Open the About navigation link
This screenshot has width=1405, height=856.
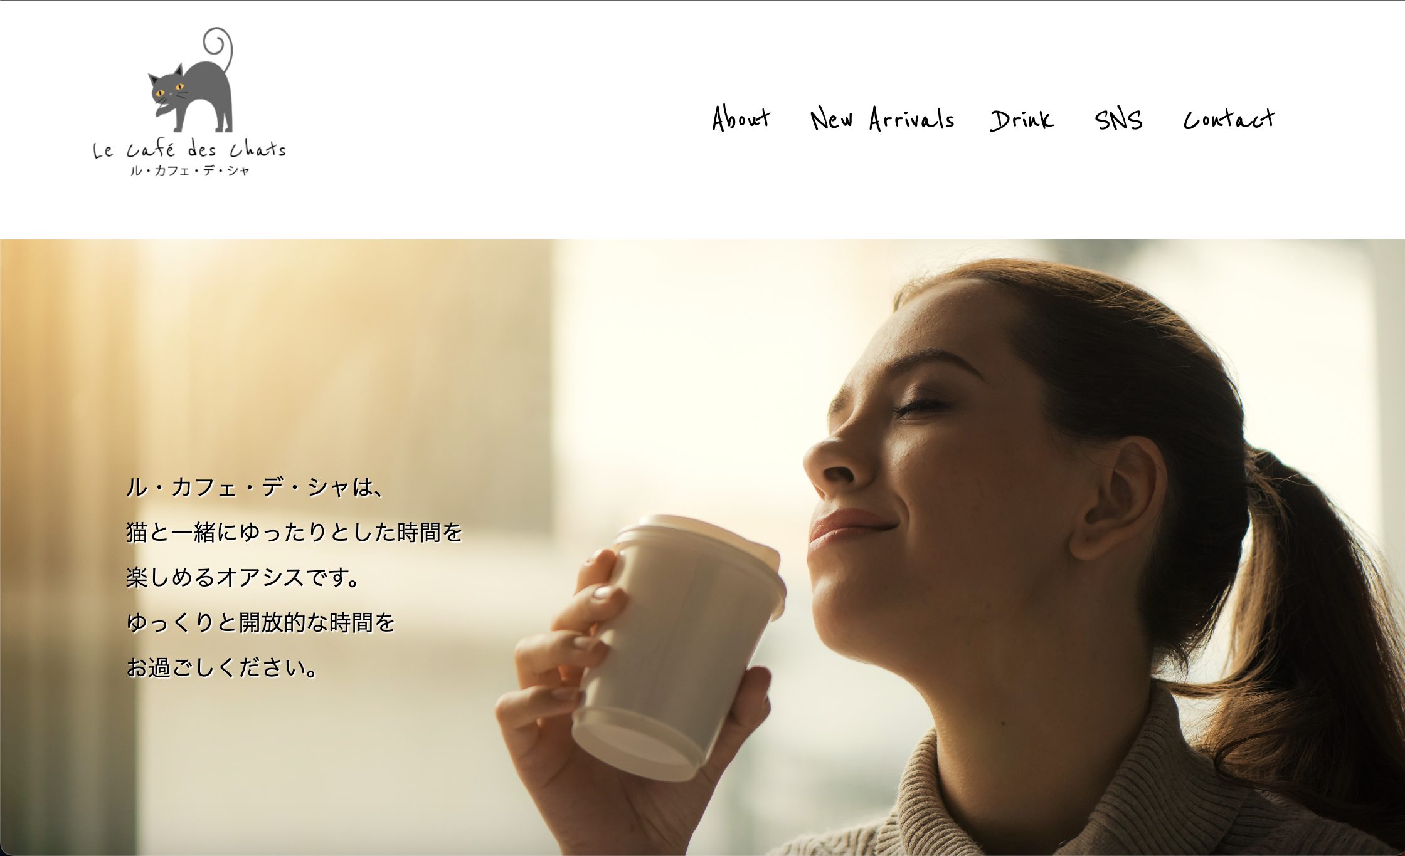pos(741,118)
